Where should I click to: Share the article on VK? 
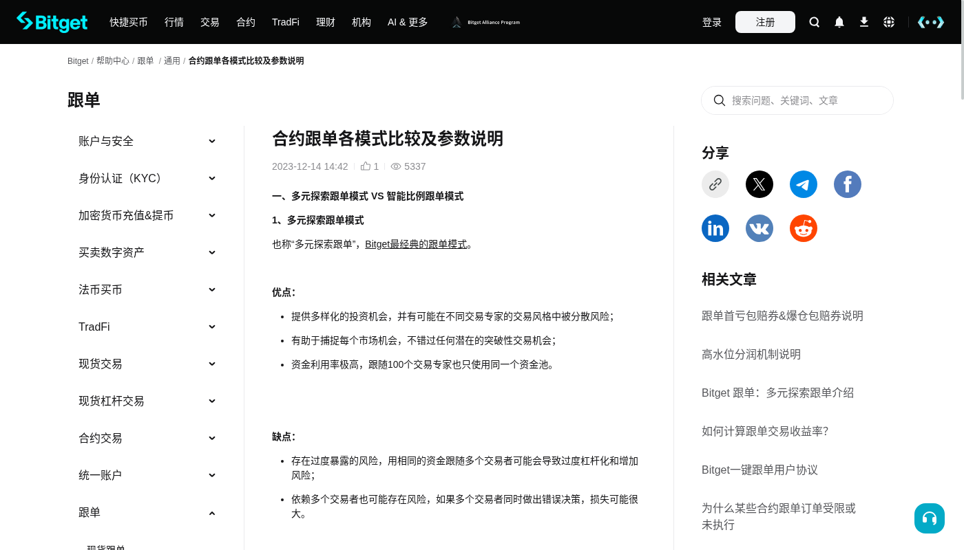tap(759, 228)
